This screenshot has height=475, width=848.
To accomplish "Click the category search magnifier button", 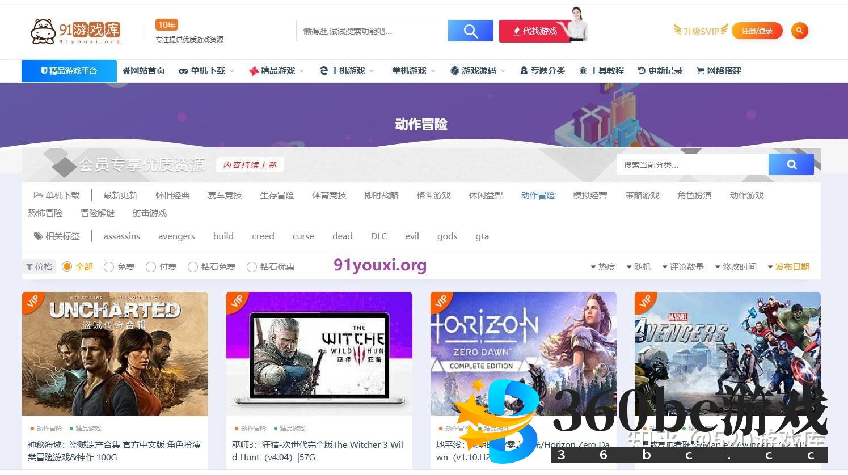I will tap(791, 165).
